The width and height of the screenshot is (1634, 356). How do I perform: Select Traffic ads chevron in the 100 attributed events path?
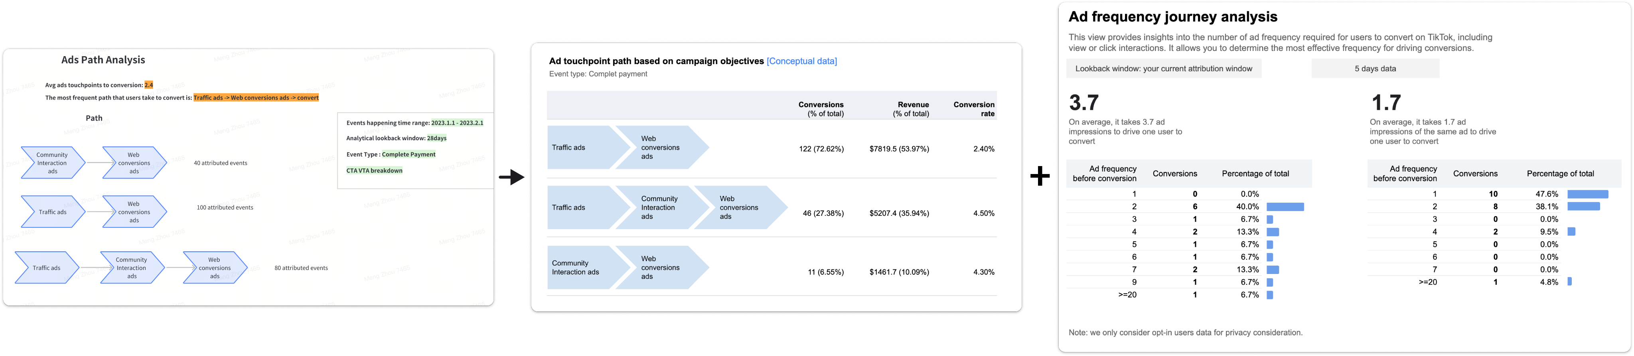(53, 212)
